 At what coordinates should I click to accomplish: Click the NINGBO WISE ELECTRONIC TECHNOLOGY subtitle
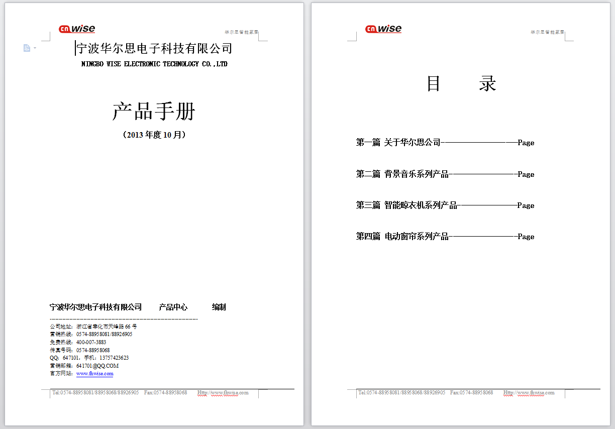click(154, 64)
